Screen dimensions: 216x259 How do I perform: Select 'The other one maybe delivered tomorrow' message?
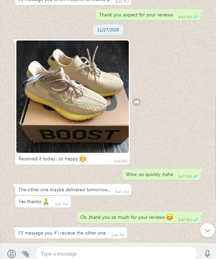coord(73,190)
